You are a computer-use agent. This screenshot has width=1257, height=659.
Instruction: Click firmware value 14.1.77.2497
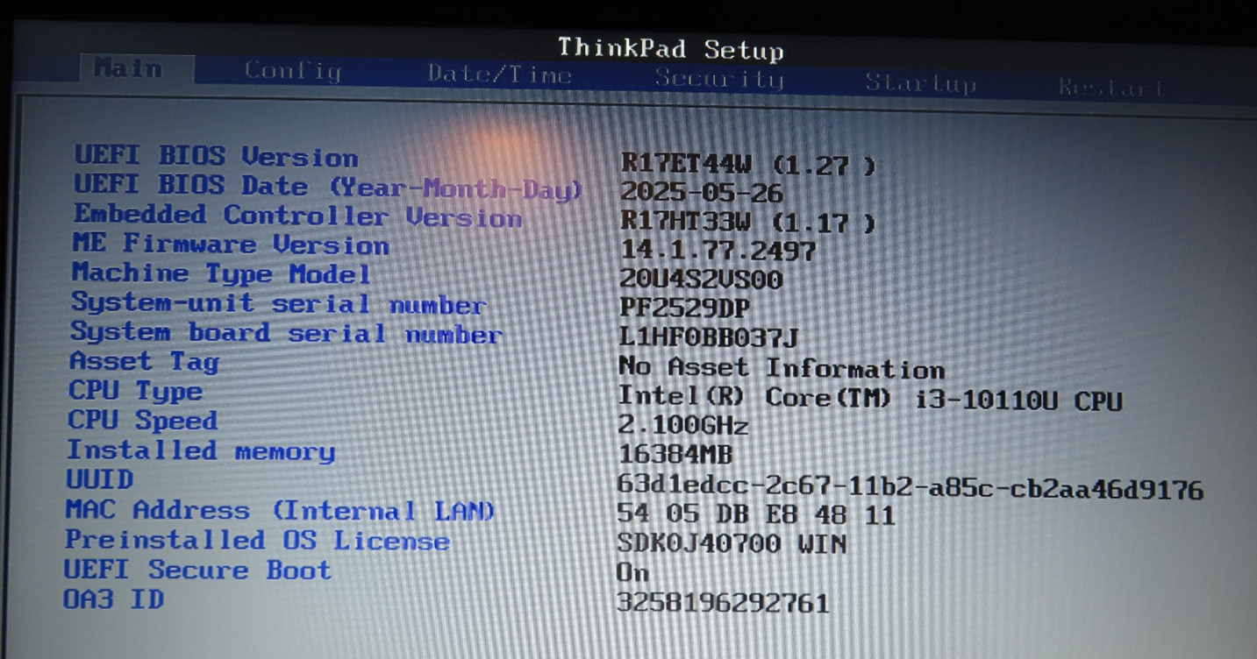tap(718, 251)
